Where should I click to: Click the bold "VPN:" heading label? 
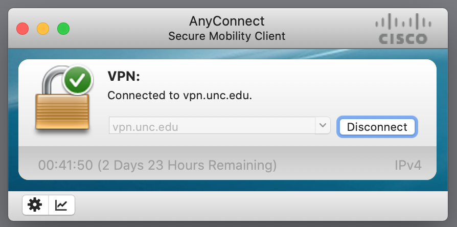point(124,76)
